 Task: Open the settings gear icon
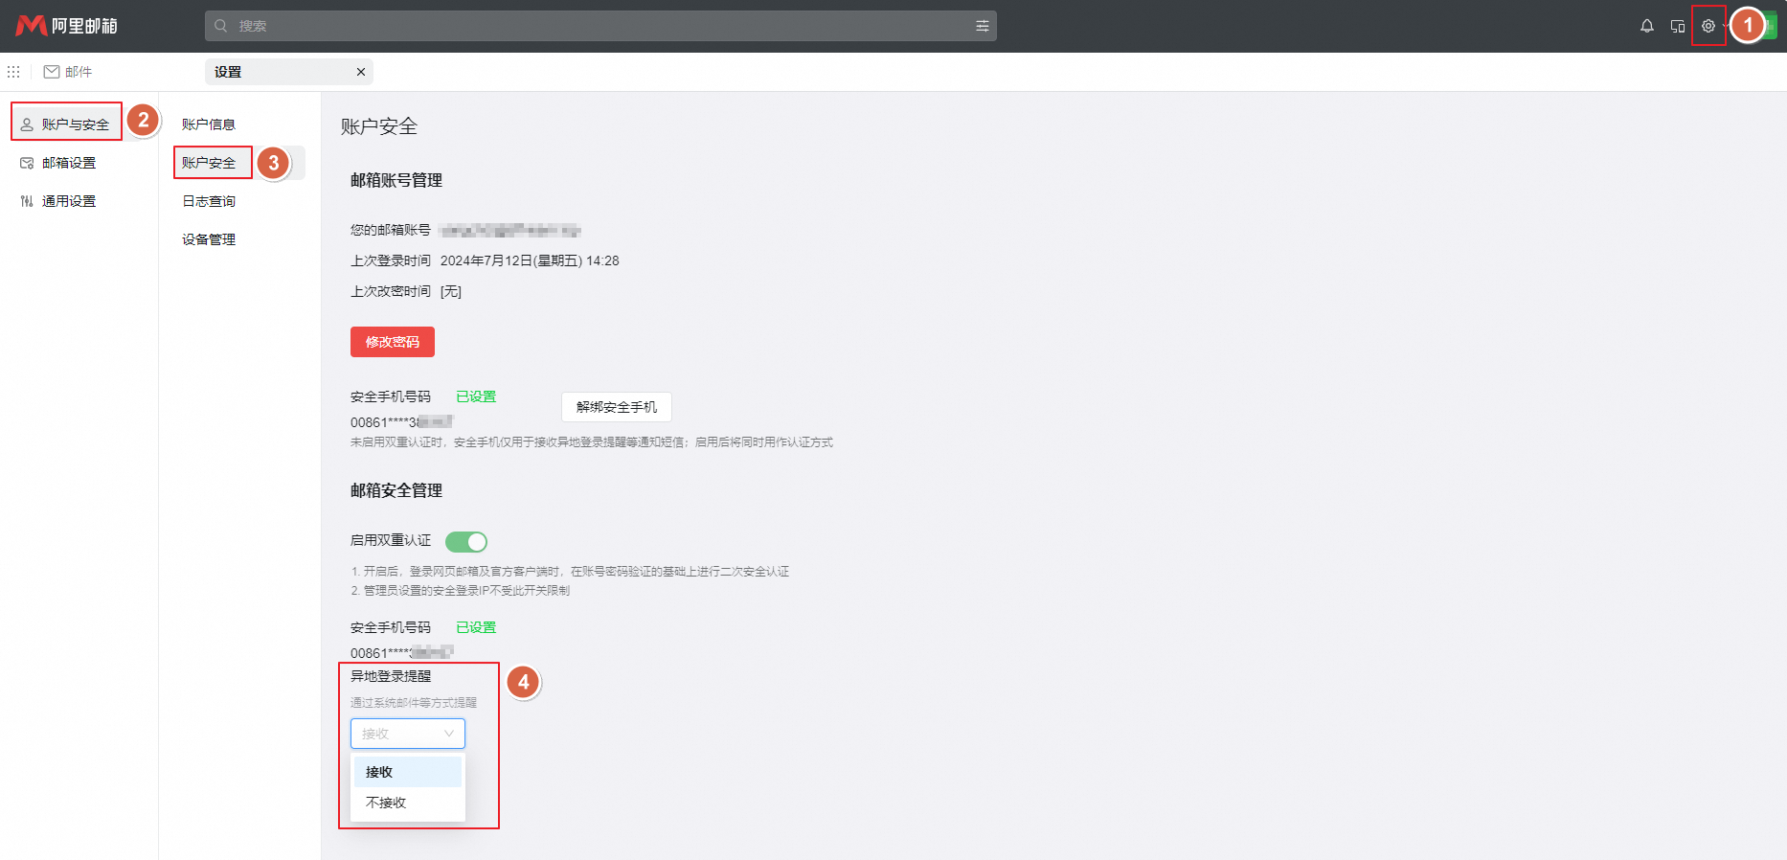pos(1708,26)
